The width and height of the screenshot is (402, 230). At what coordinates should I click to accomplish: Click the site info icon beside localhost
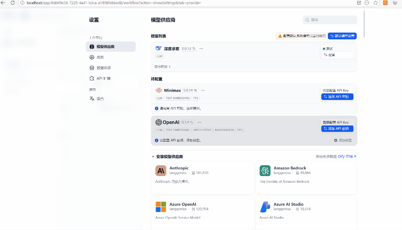point(22,3)
